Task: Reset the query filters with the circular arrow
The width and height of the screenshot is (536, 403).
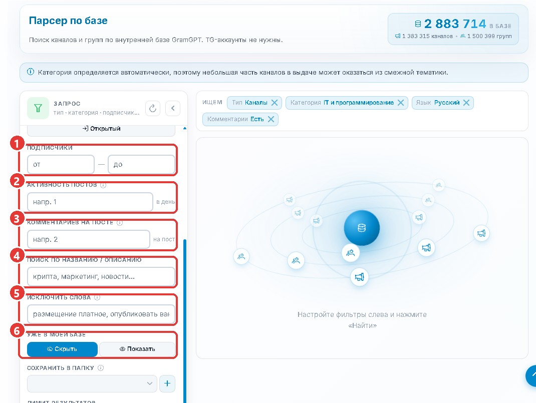Action: coord(153,108)
